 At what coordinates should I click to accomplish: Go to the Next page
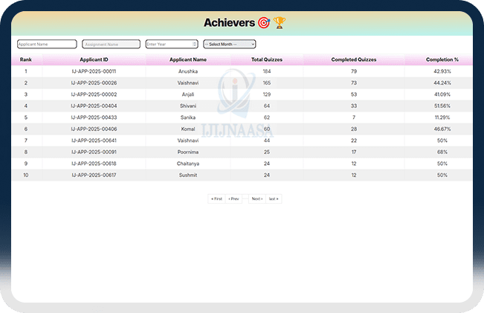(256, 199)
